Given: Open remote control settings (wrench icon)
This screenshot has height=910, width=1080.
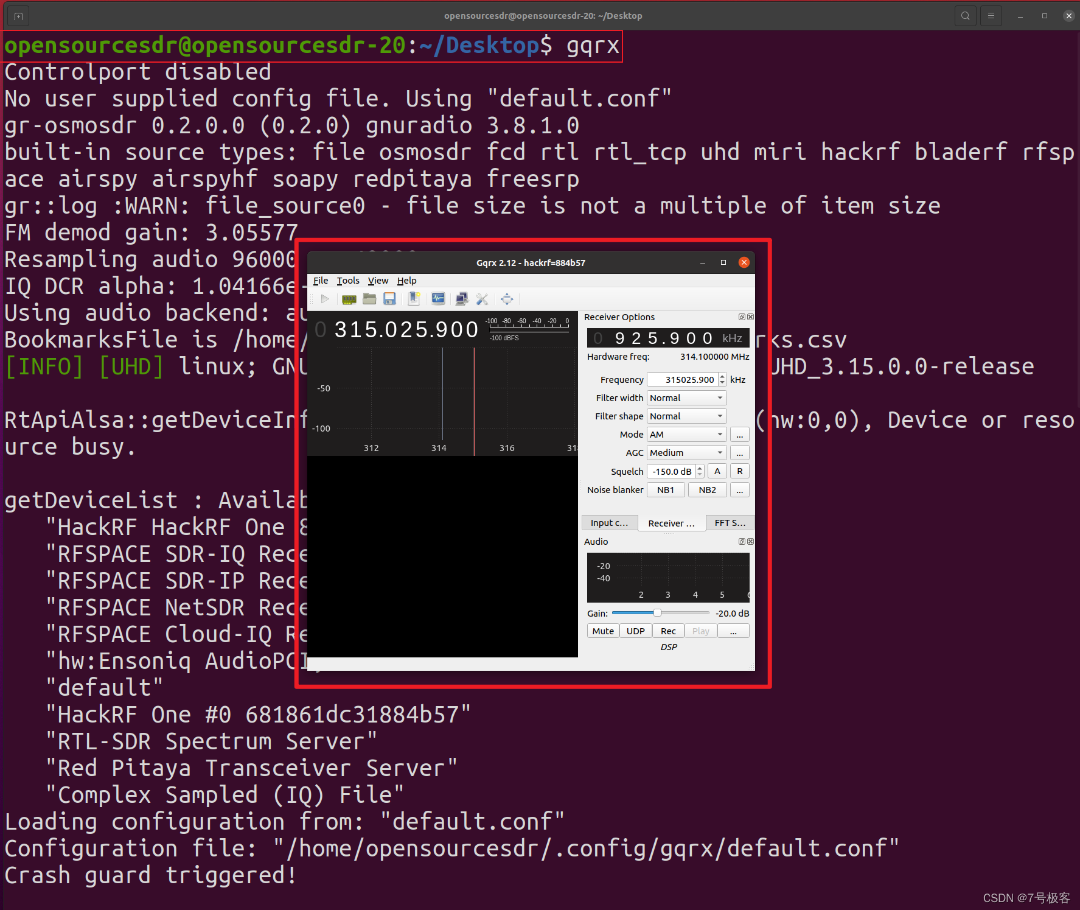Looking at the screenshot, I should coord(483,299).
